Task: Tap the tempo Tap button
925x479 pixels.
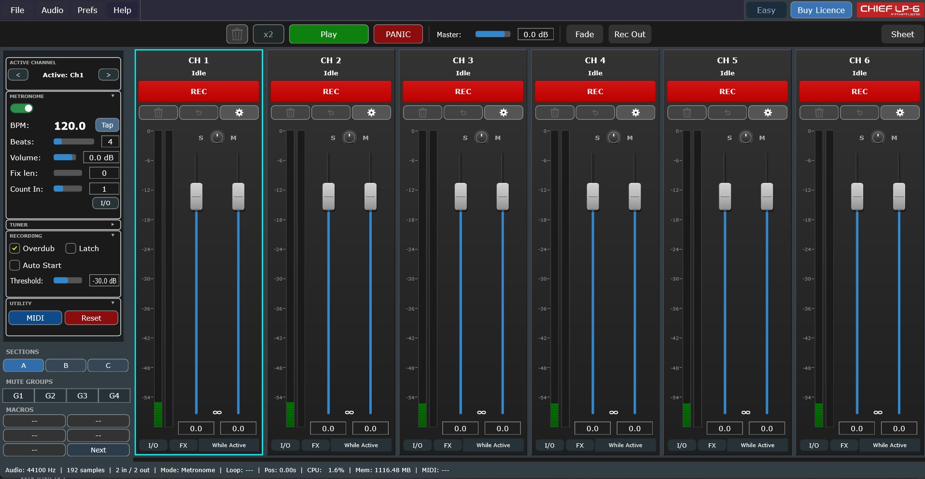Action: pos(107,125)
